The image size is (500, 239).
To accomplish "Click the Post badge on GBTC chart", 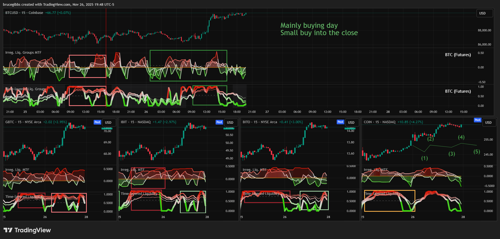I will pyautogui.click(x=97, y=122).
